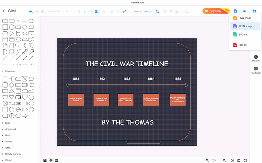The image size is (262, 163).
Task: Toggle bold text formatting
Action: coord(79,11)
